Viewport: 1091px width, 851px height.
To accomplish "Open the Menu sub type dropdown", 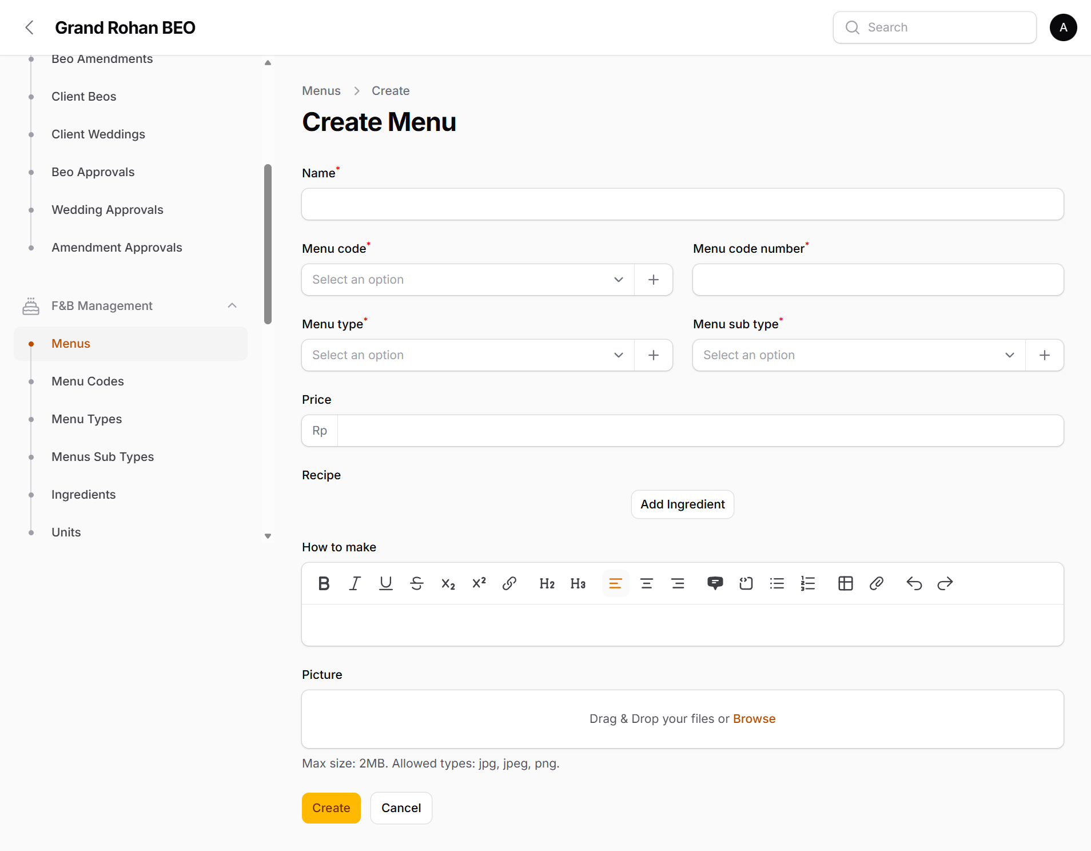I will pyautogui.click(x=859, y=355).
